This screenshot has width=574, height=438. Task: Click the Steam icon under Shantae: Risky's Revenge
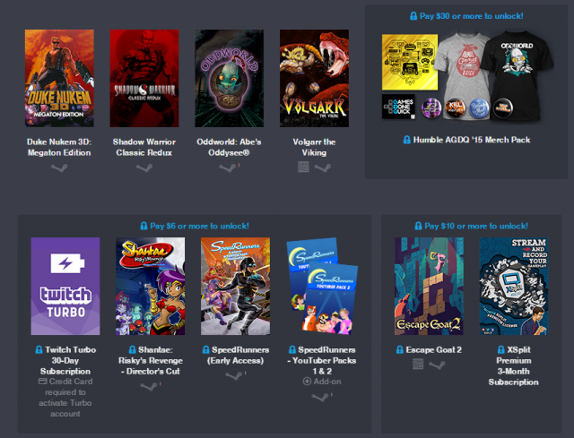[147, 386]
